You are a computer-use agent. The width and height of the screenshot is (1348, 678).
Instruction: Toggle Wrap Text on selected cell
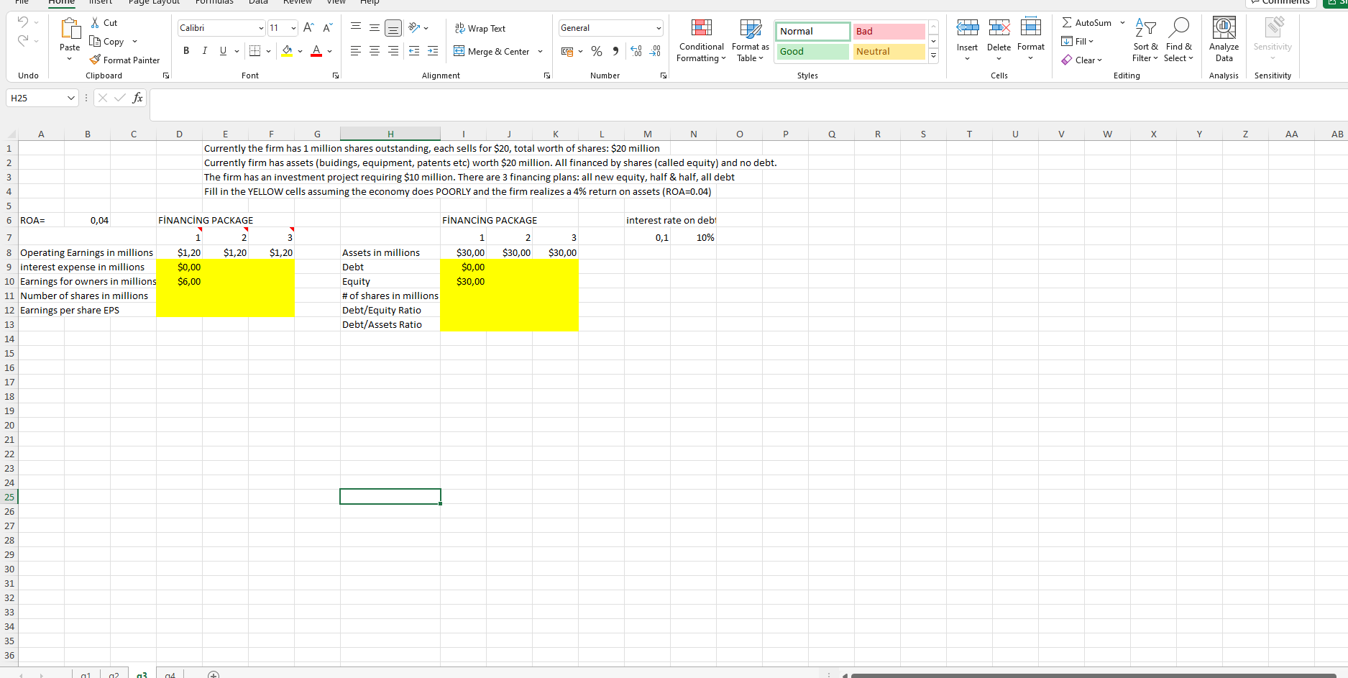coord(479,28)
